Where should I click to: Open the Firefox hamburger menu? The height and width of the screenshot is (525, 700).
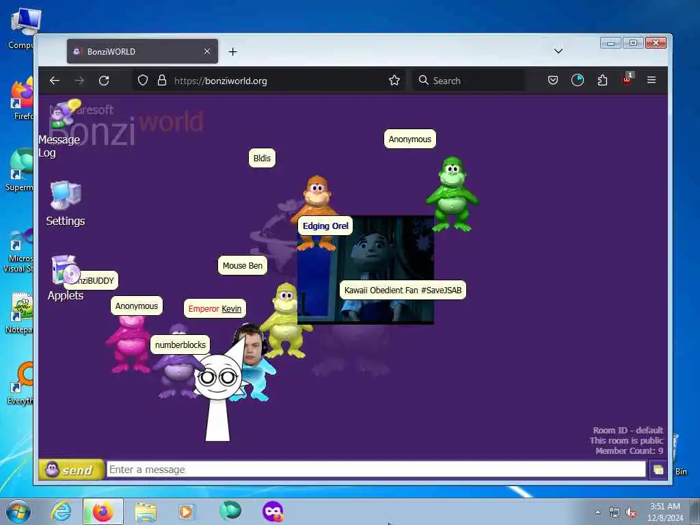click(x=651, y=80)
